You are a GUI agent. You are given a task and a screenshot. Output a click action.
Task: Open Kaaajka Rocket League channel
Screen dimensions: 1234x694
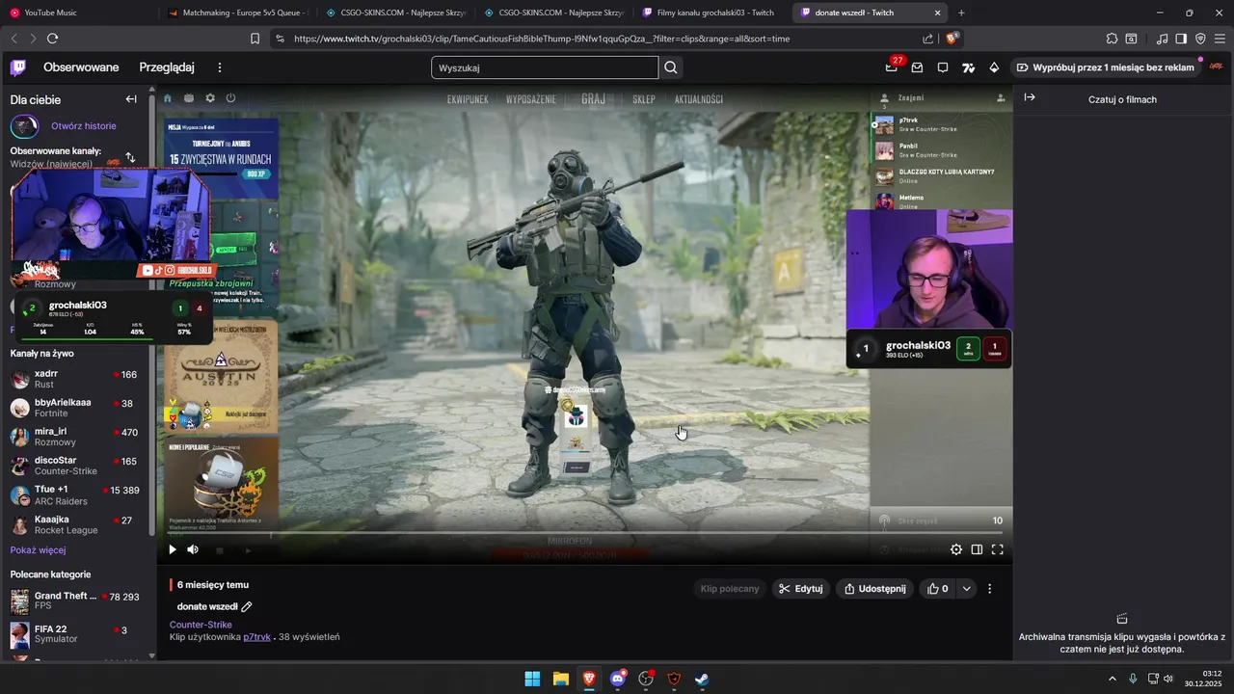pos(77,524)
